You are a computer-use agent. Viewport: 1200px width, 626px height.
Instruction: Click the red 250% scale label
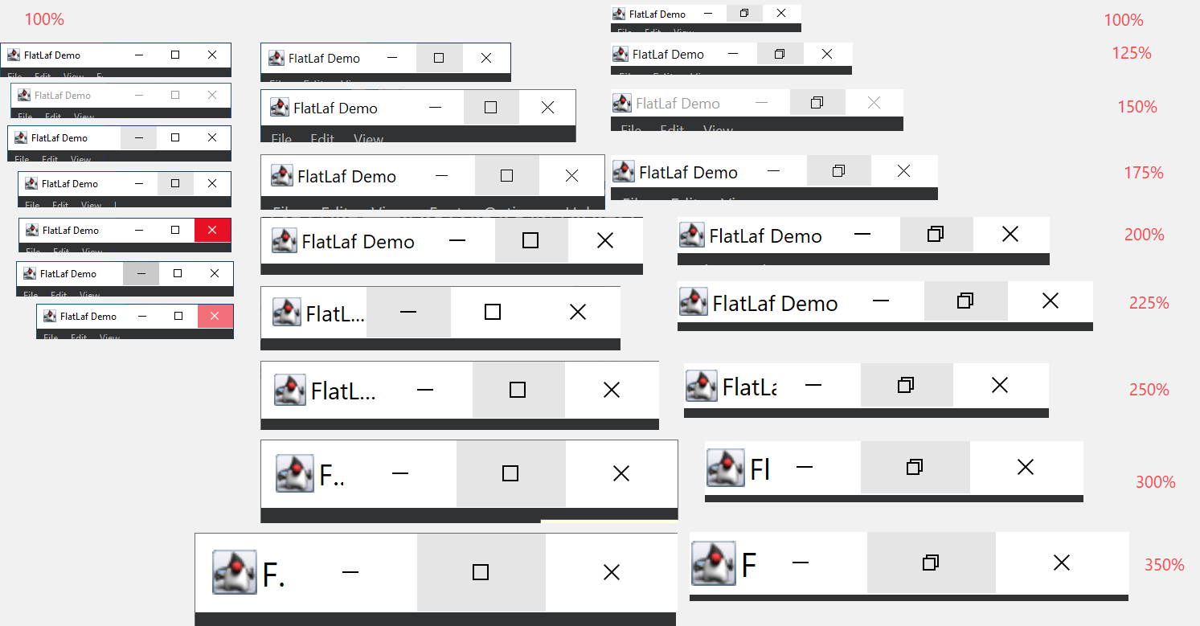pos(1149,390)
